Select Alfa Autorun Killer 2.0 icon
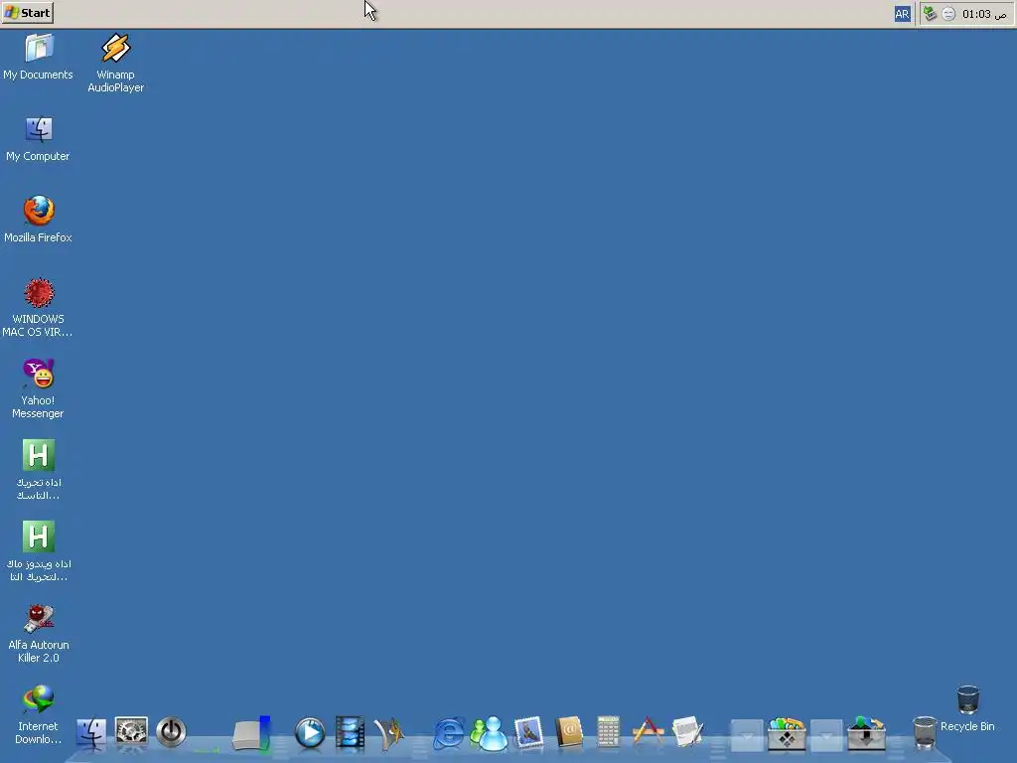Viewport: 1017px width, 763px height. (x=39, y=633)
